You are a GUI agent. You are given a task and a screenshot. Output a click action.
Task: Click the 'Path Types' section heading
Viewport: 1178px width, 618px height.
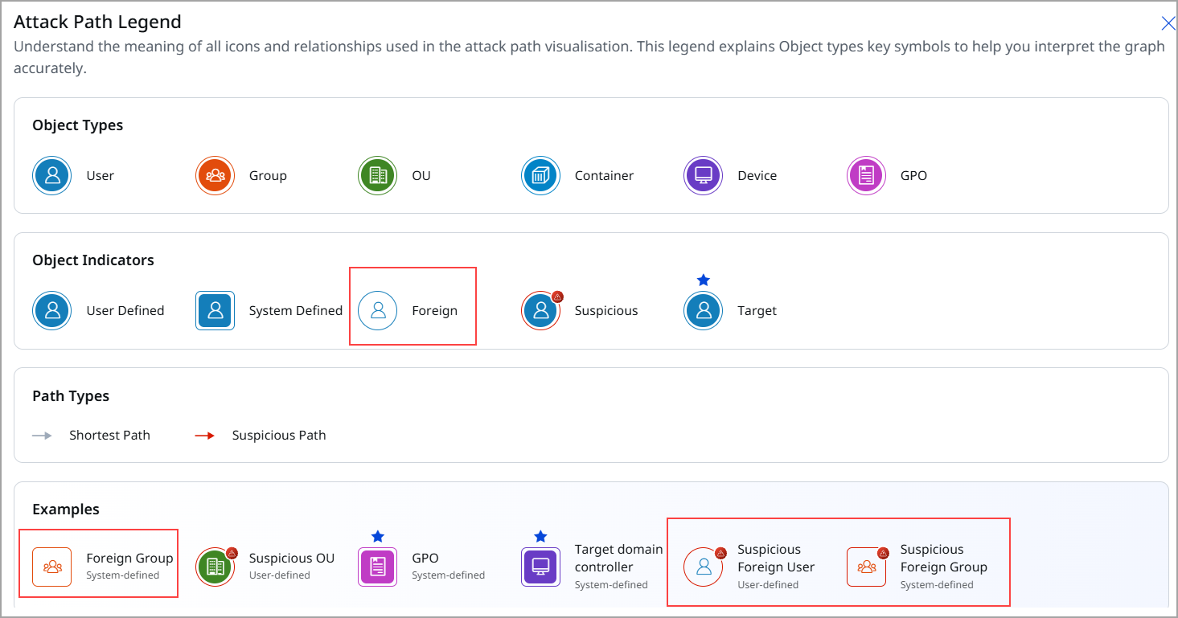click(71, 396)
